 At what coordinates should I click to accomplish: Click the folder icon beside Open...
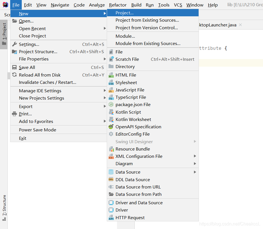point(15,21)
